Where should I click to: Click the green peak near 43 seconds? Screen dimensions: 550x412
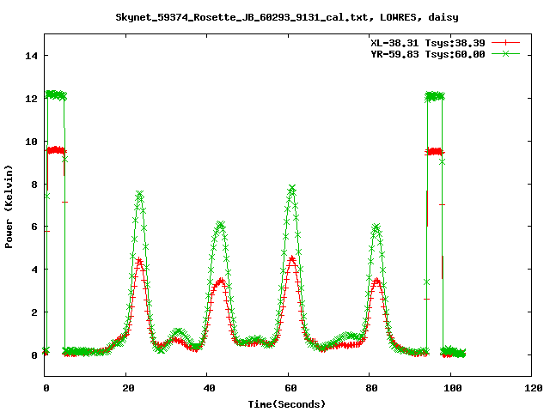(220, 224)
